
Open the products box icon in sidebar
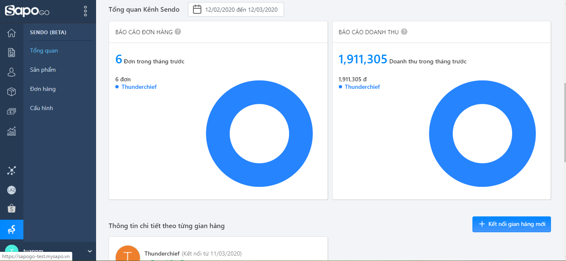(12, 92)
